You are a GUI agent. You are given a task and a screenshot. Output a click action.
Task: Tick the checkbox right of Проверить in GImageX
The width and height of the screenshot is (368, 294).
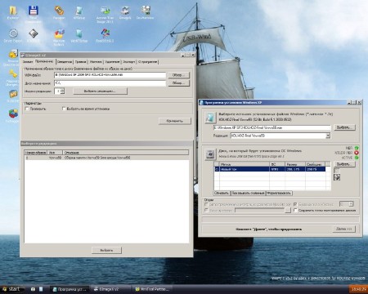coord(64,109)
